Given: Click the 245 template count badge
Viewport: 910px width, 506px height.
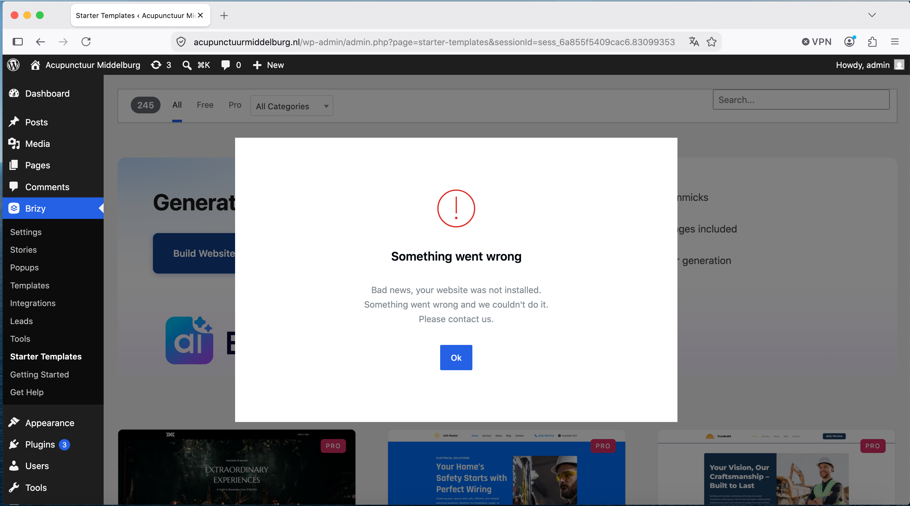Looking at the screenshot, I should (x=146, y=105).
